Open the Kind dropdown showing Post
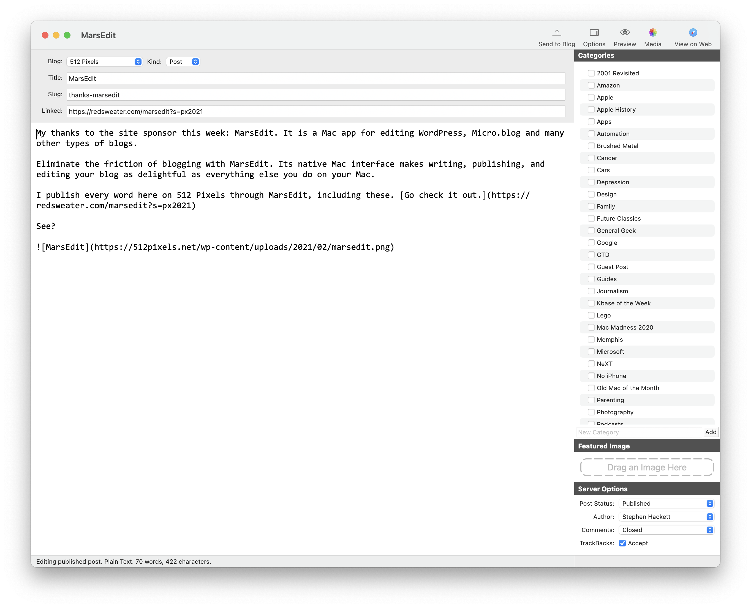The width and height of the screenshot is (751, 608). 183,62
